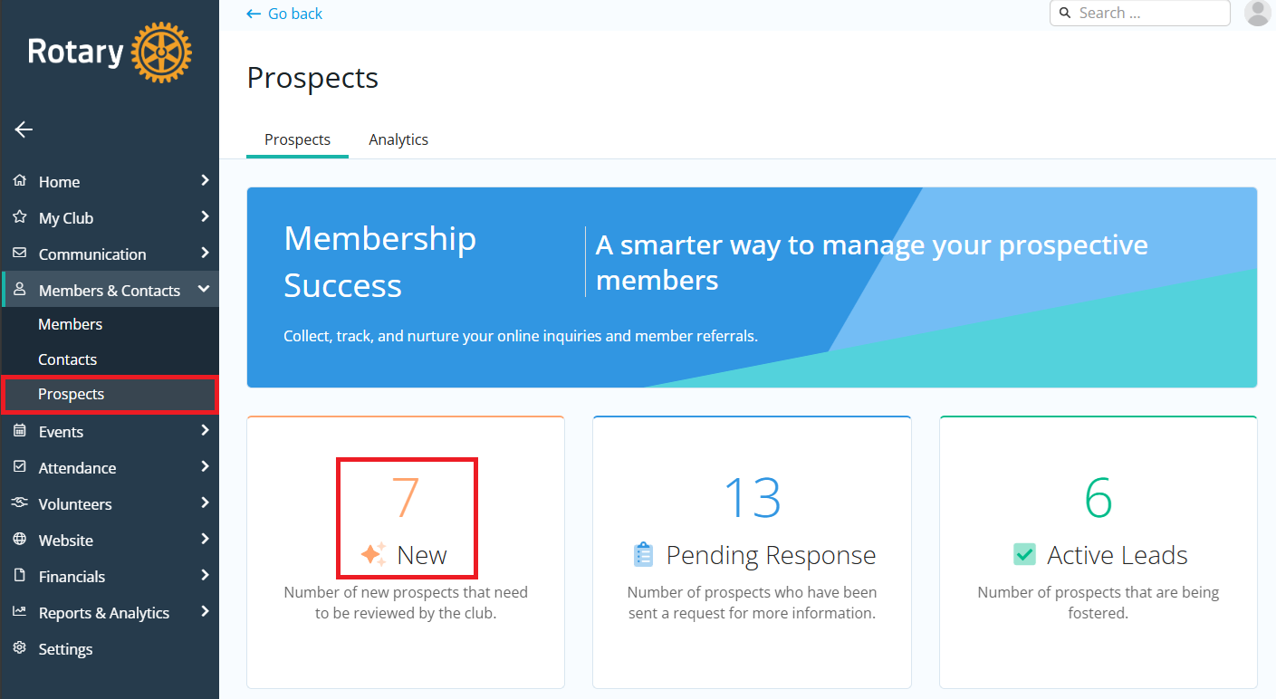Select the Events calendar icon

pyautogui.click(x=20, y=431)
